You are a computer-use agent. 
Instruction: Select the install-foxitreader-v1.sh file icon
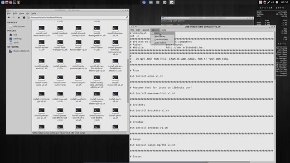[78, 43]
